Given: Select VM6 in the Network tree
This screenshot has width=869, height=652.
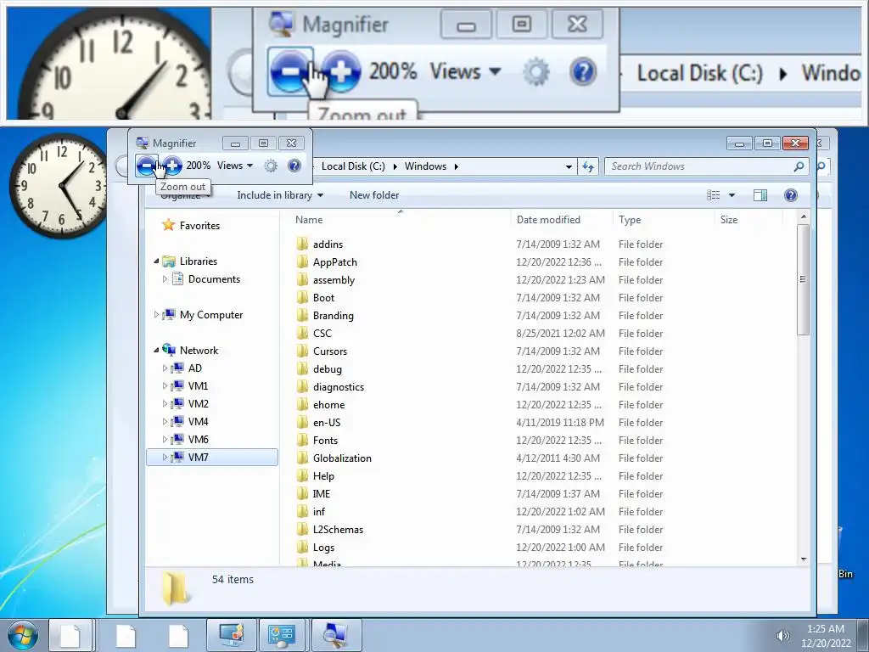Looking at the screenshot, I should (x=199, y=439).
